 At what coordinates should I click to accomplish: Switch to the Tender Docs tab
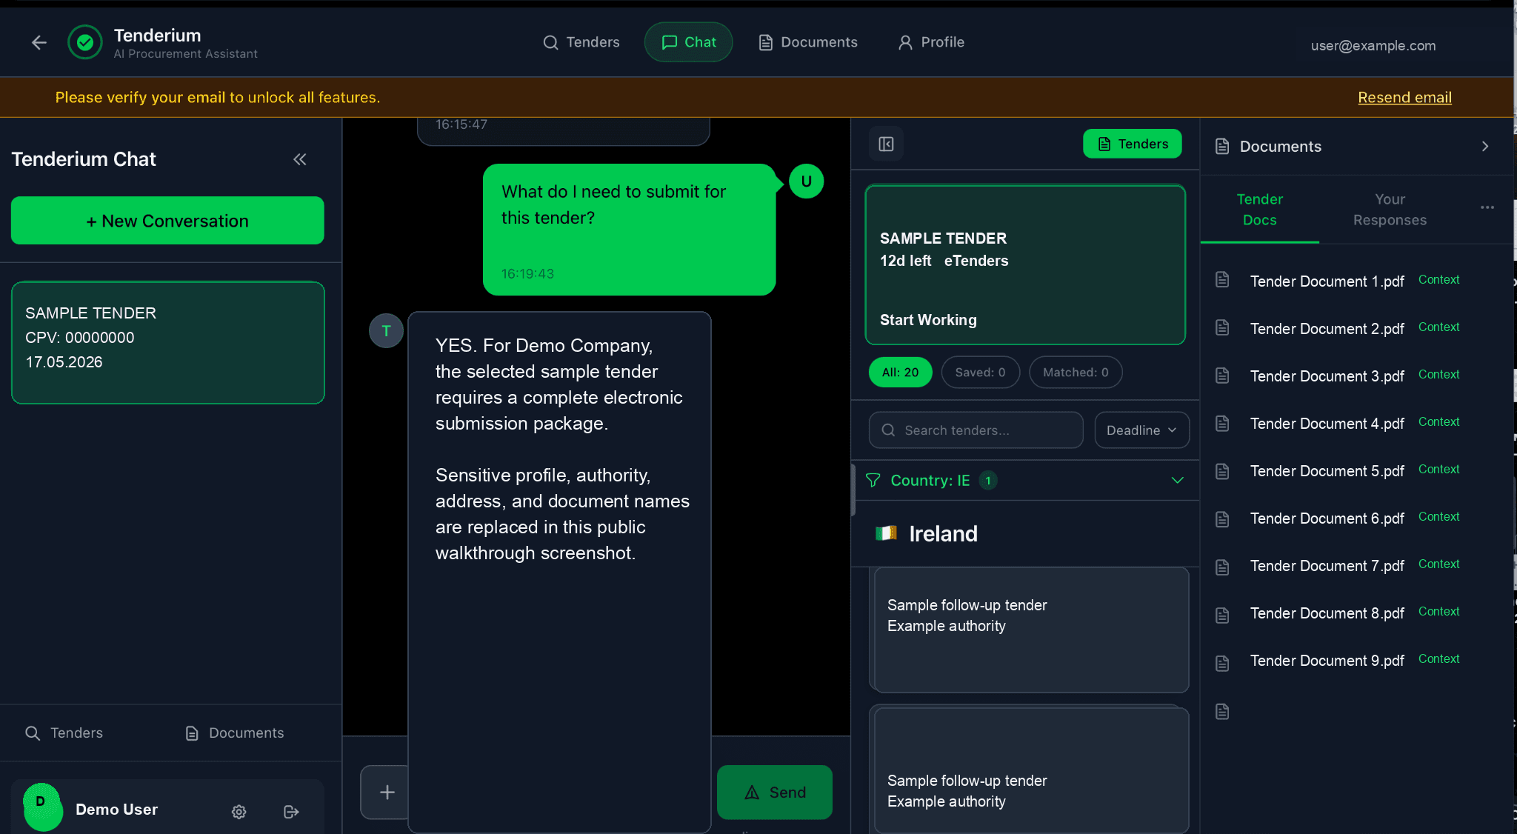tap(1259, 210)
